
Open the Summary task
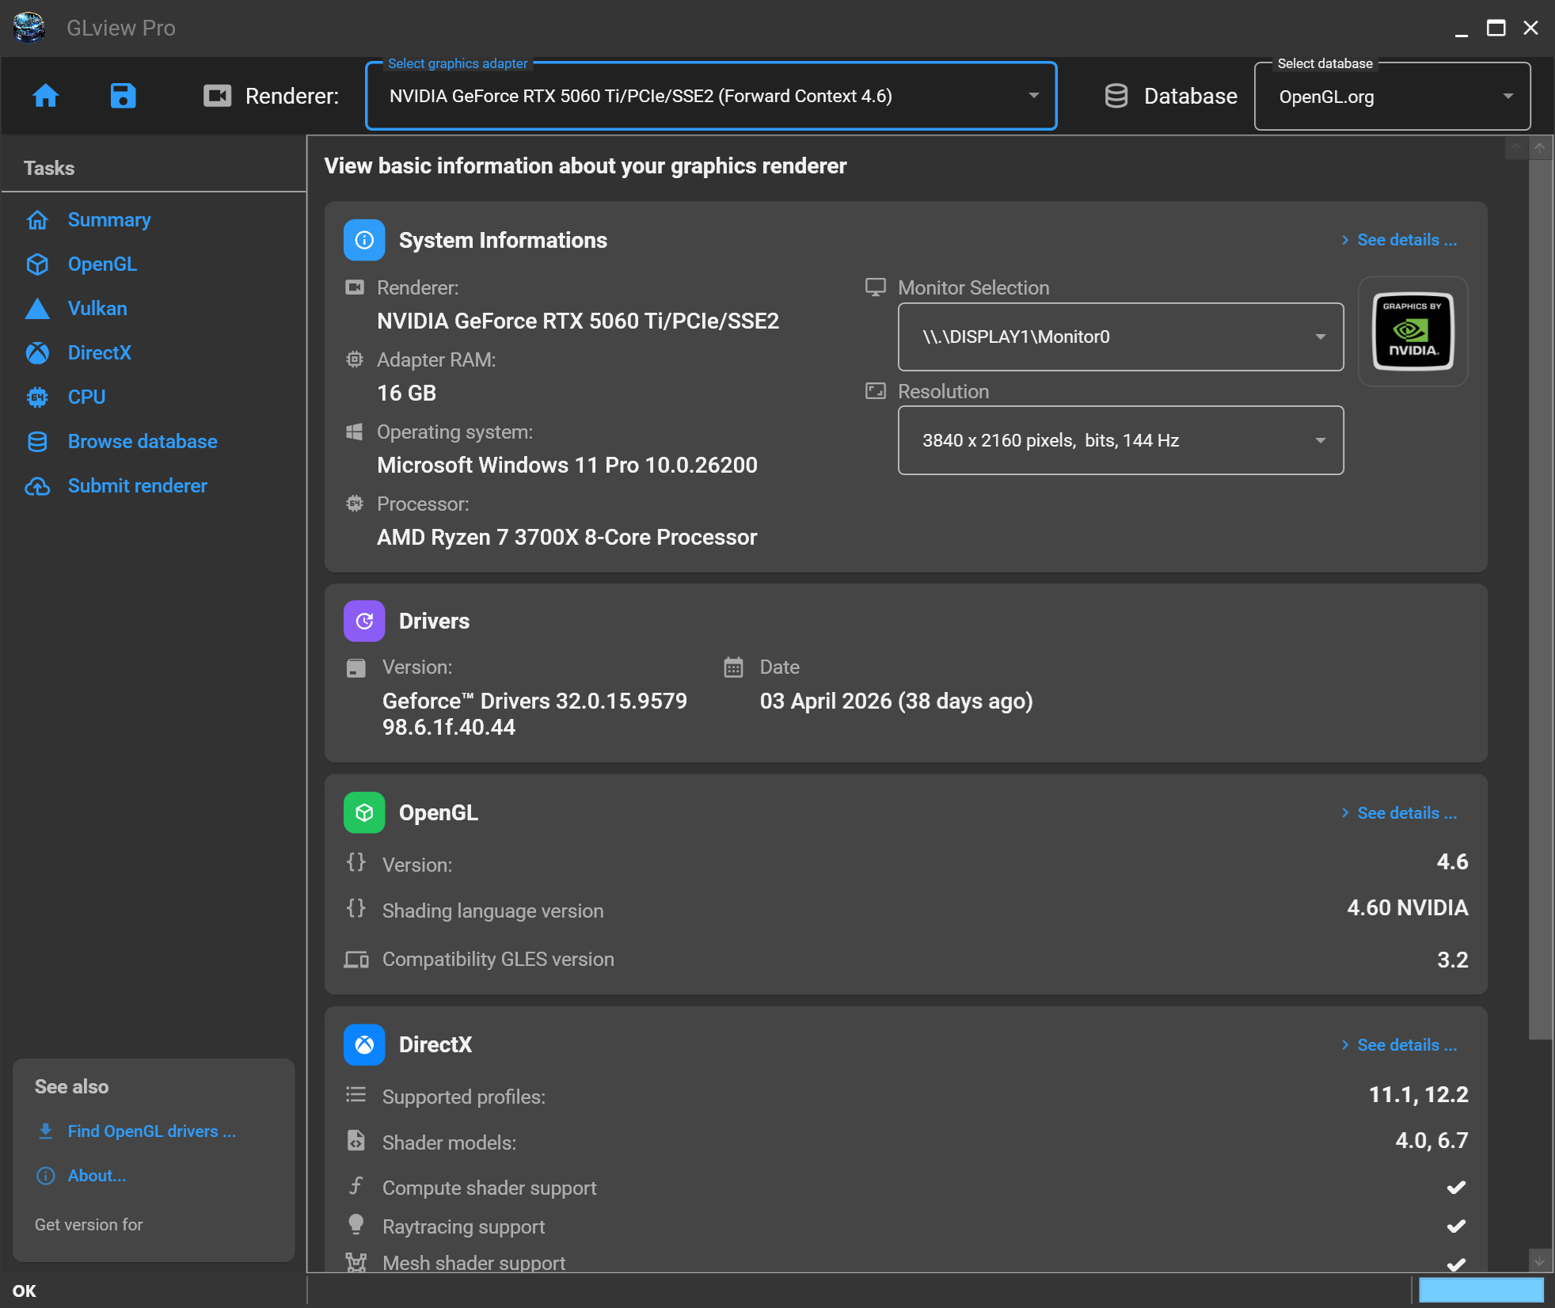(109, 219)
